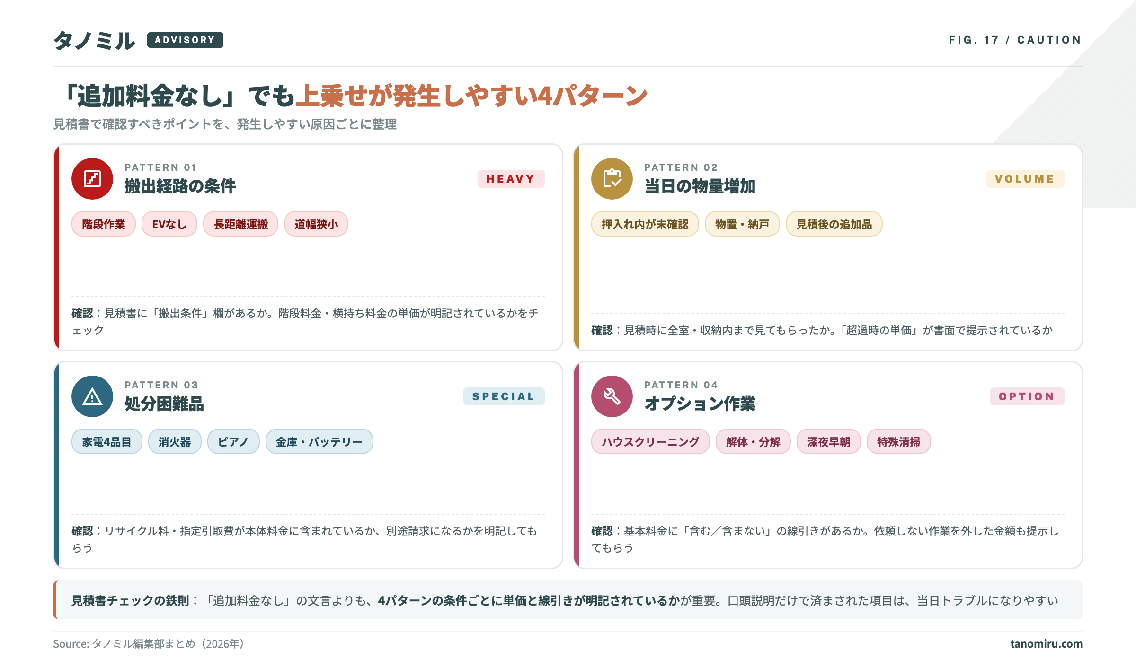
Task: Click the 家電4品目 tag chip
Action: point(106,442)
